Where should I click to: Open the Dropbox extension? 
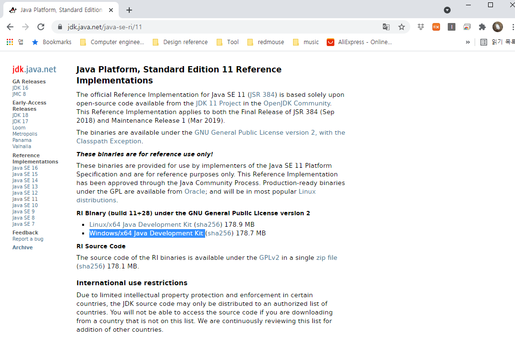click(421, 27)
